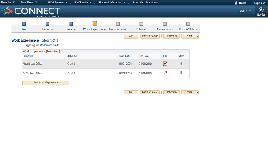Jump to the Preferences step marker
The height and width of the screenshot is (151, 268).
[165, 23]
